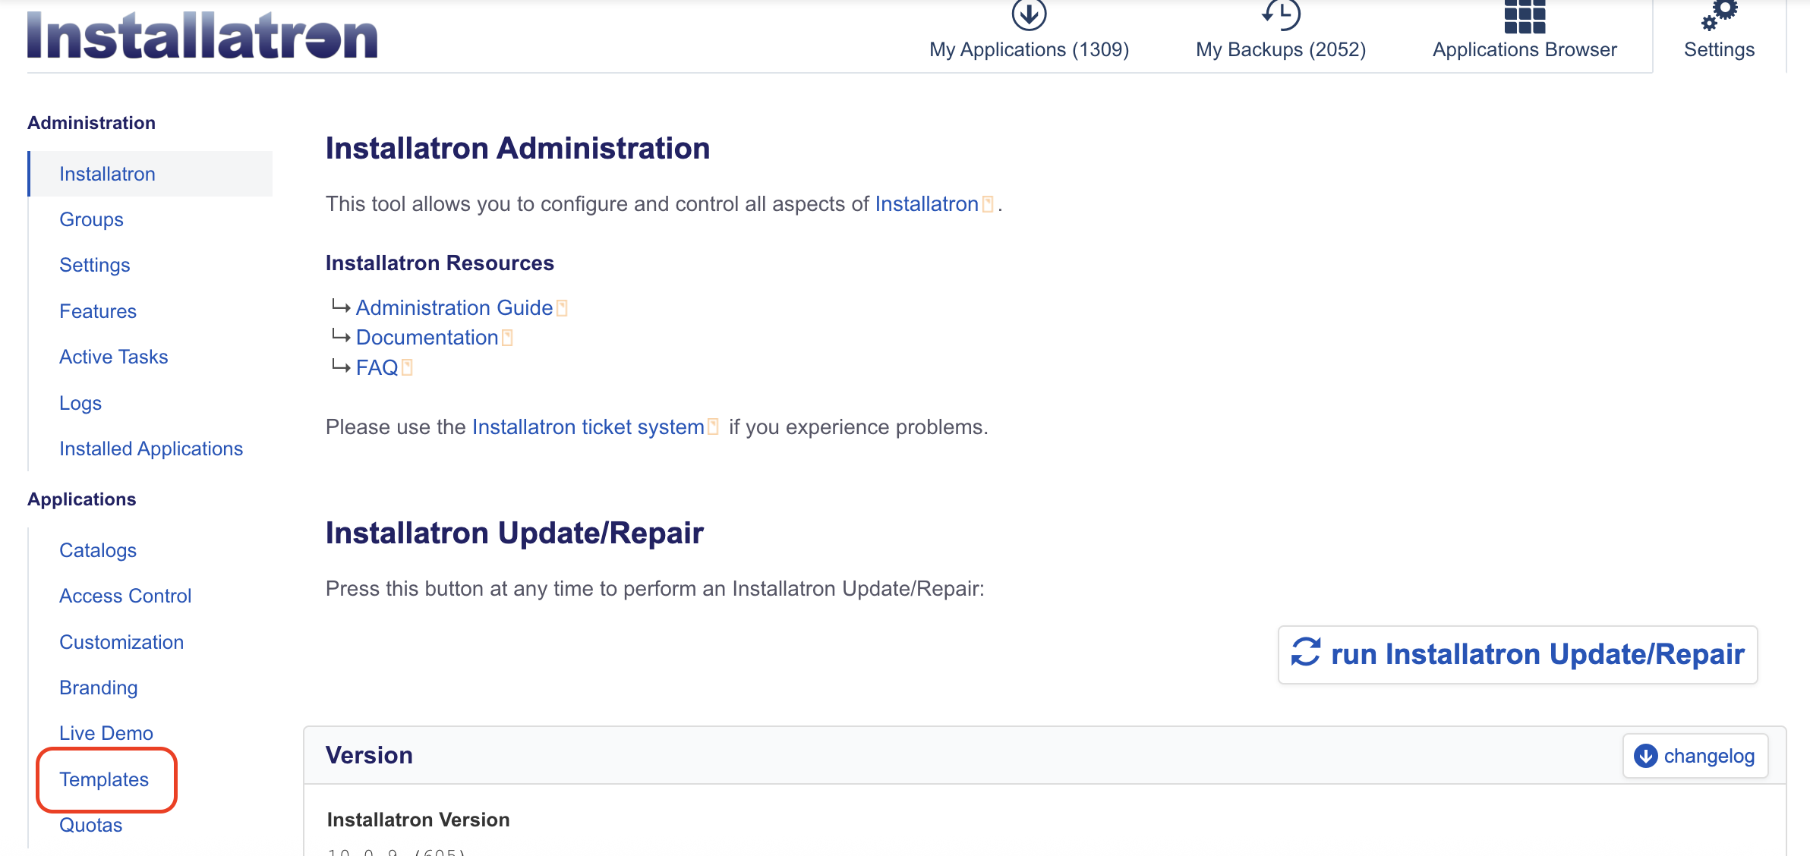Click the Installatron Update/Repair heading
The image size is (1810, 856).
click(x=515, y=533)
